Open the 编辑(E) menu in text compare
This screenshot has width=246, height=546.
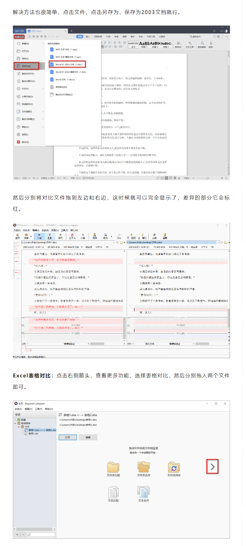click(x=36, y=230)
